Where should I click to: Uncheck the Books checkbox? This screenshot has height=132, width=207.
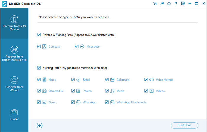pyautogui.click(x=39, y=102)
